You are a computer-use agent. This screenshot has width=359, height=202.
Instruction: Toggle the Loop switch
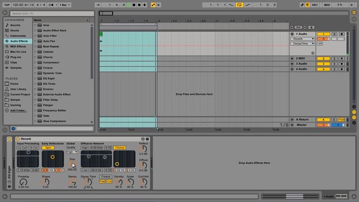pos(240,5)
